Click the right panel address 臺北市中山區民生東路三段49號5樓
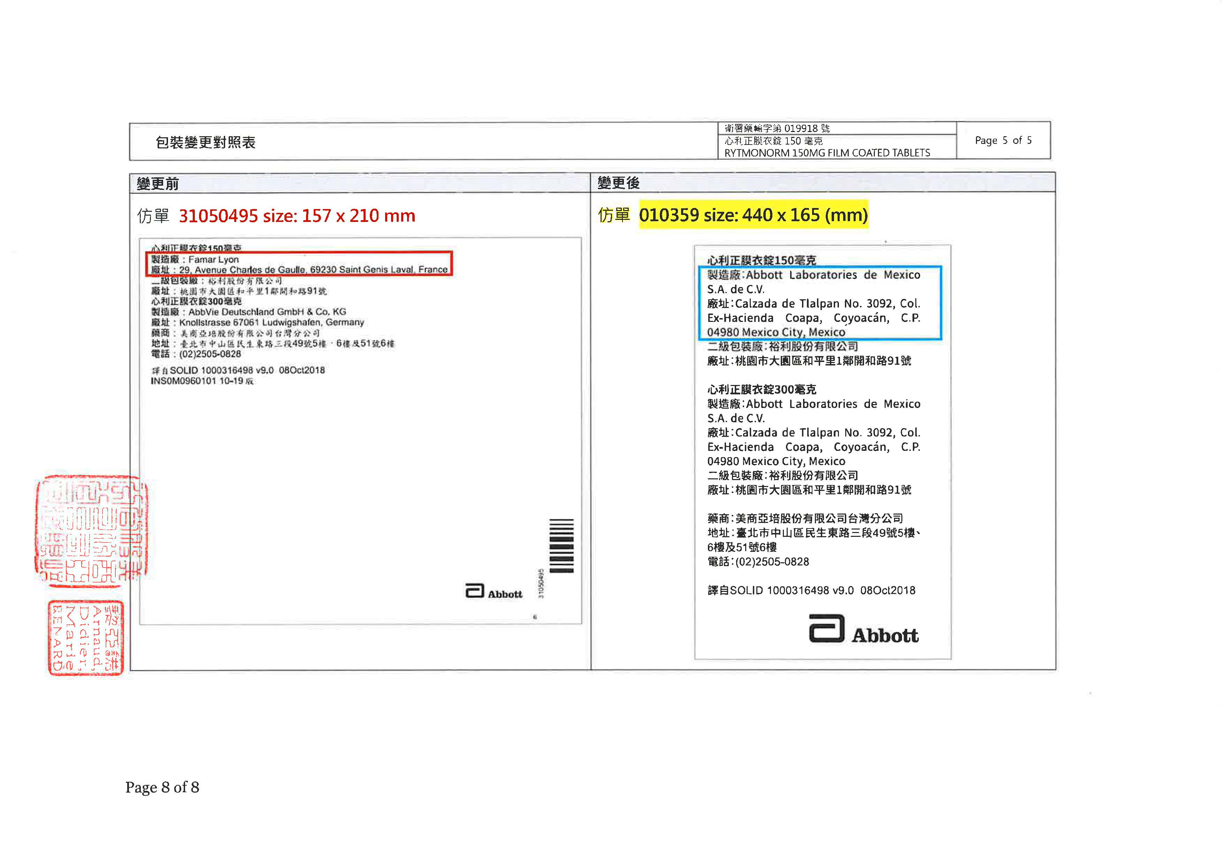1222x864 pixels. click(825, 533)
